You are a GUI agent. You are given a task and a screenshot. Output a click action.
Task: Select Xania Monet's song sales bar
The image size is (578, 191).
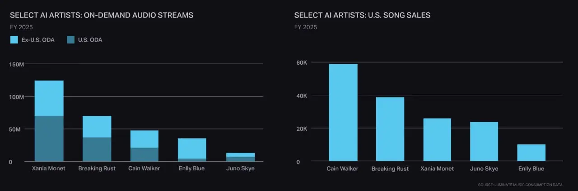(437, 140)
